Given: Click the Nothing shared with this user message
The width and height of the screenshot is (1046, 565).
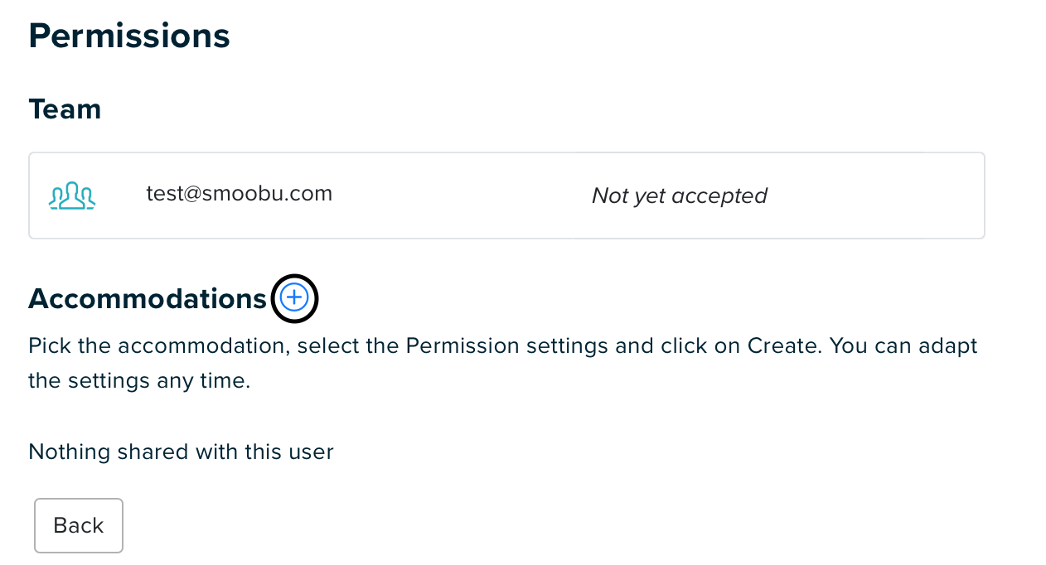Looking at the screenshot, I should [181, 452].
